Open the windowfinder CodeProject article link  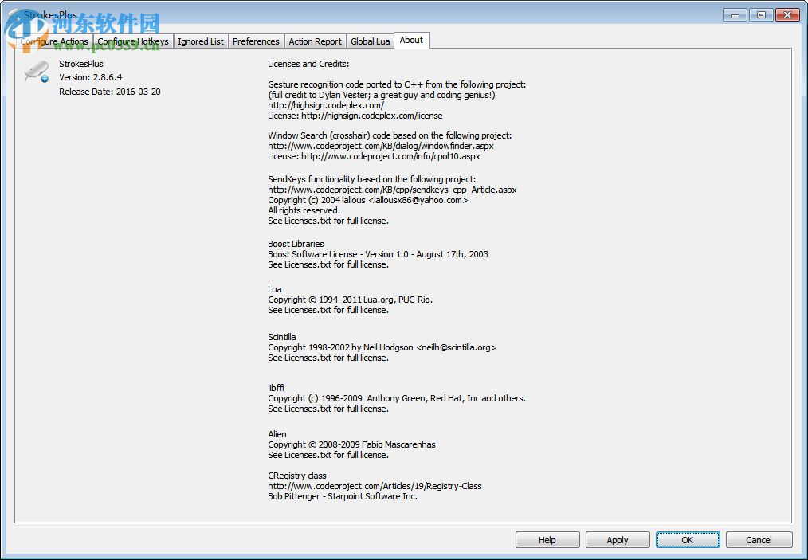point(380,145)
